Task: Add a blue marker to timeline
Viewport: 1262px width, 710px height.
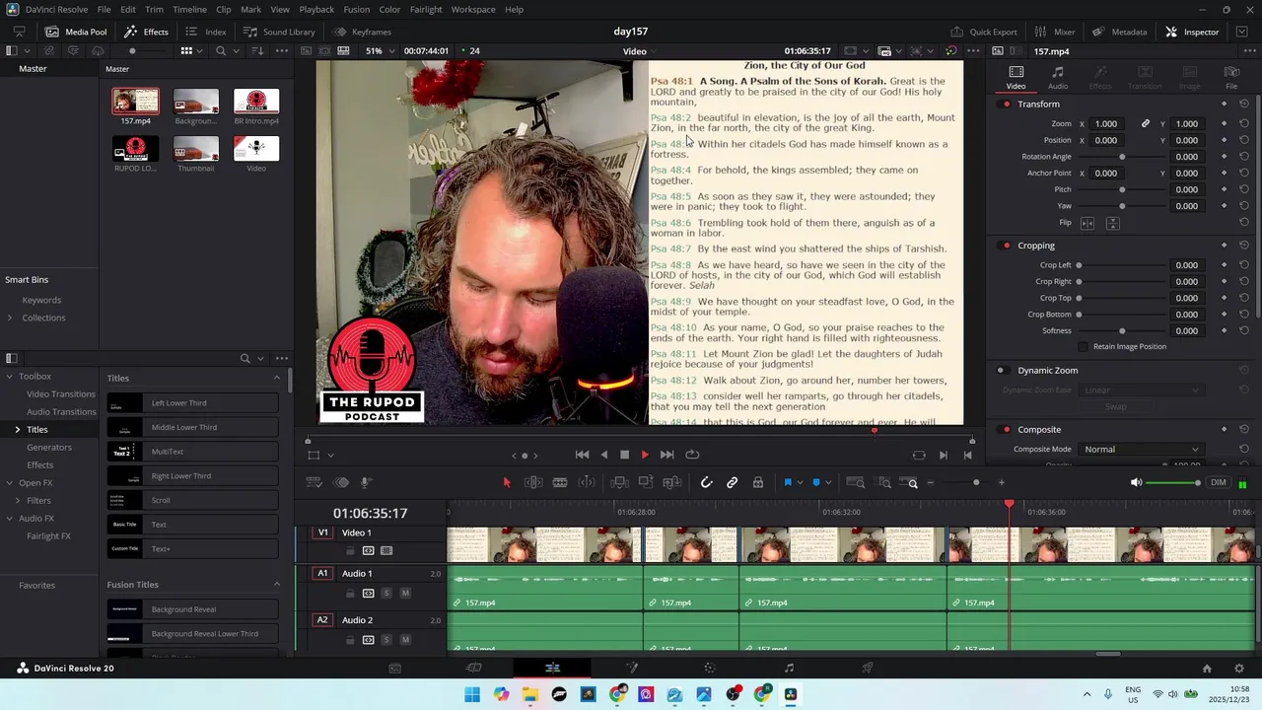Action: 815,482
